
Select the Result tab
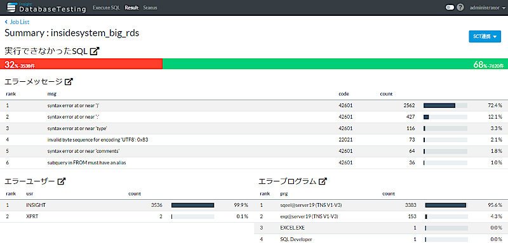pyautogui.click(x=131, y=8)
